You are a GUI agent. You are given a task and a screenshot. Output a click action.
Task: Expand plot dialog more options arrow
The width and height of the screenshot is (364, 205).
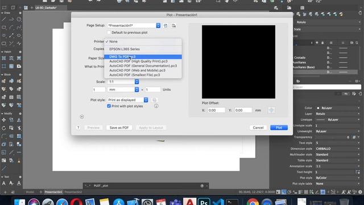click(x=82, y=117)
